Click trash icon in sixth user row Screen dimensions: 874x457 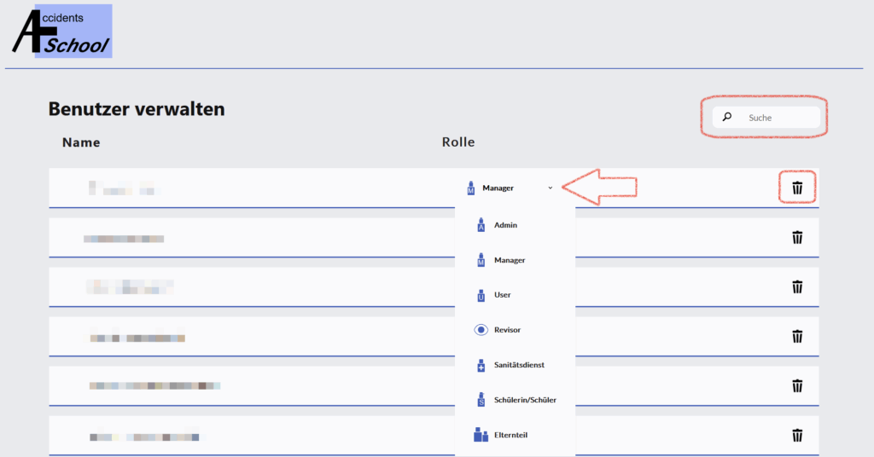click(x=797, y=436)
